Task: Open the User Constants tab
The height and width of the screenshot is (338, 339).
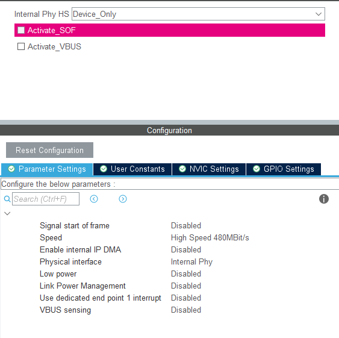Action: point(132,169)
